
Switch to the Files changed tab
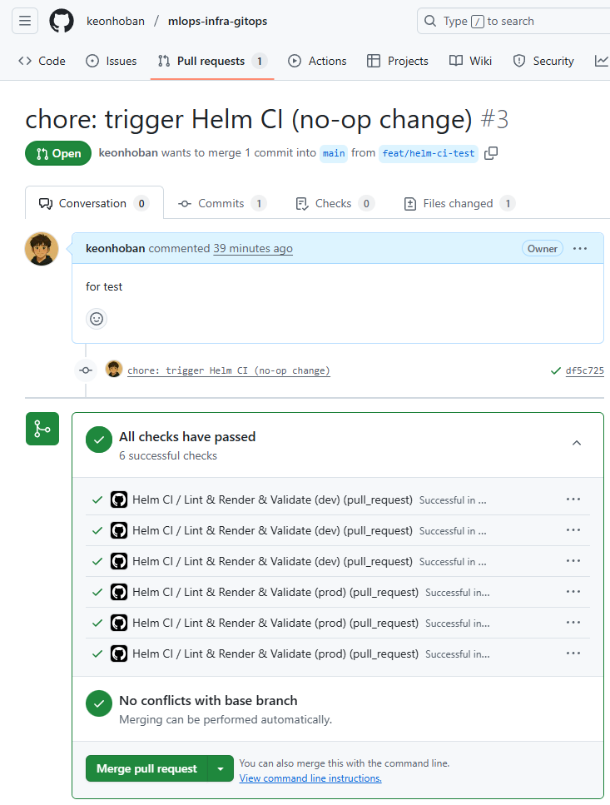coord(459,203)
